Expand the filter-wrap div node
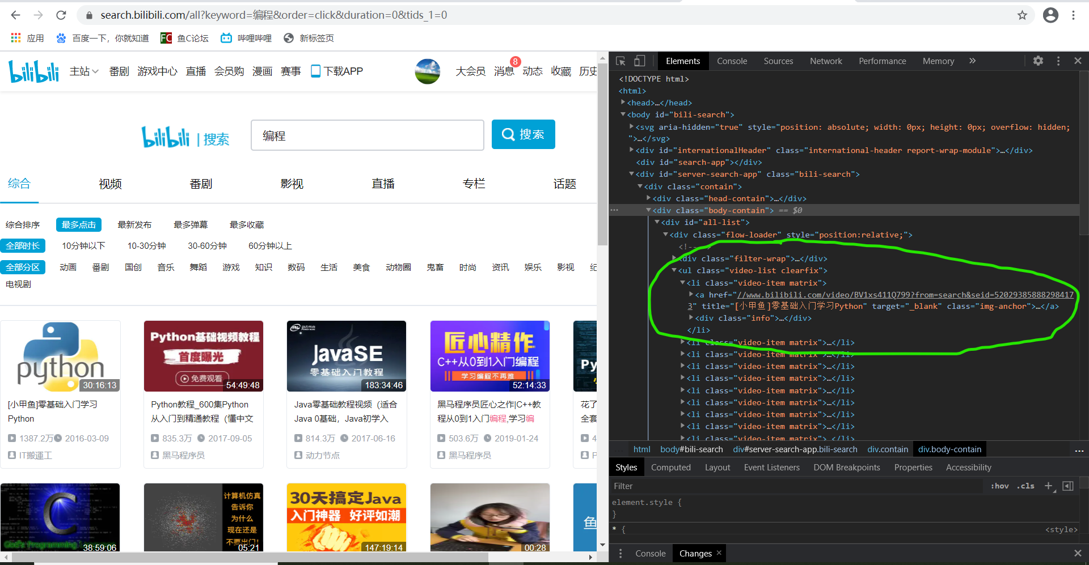 point(674,258)
